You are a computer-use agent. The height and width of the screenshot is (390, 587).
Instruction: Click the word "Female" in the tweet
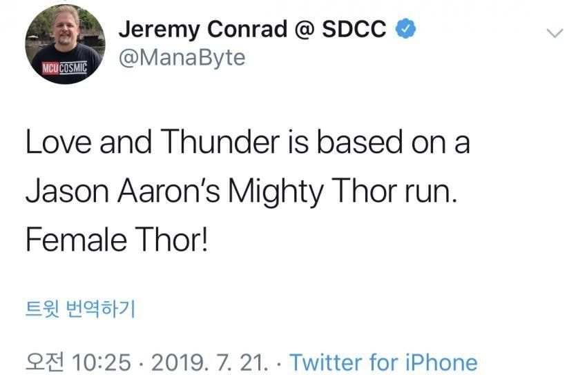pos(77,240)
